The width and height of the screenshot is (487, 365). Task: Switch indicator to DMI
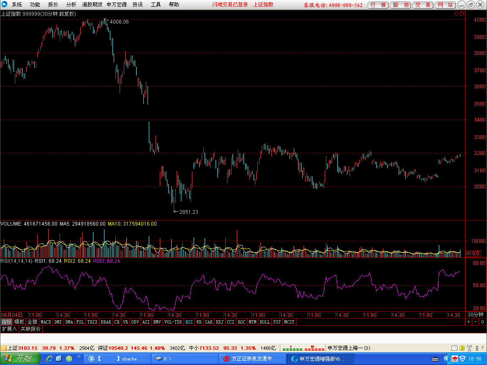pyautogui.click(x=58, y=322)
